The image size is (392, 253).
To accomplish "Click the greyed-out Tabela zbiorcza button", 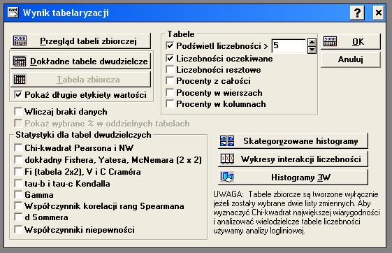I will click(81, 80).
